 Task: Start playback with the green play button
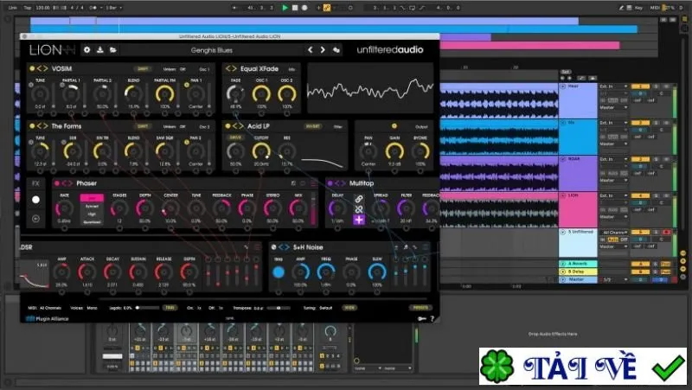point(285,8)
